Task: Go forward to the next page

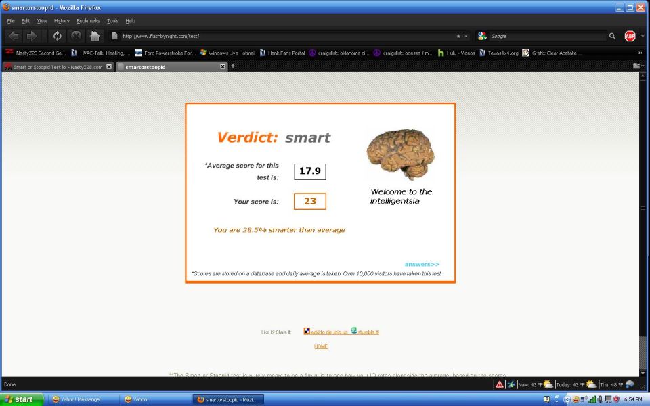Action: [32, 36]
